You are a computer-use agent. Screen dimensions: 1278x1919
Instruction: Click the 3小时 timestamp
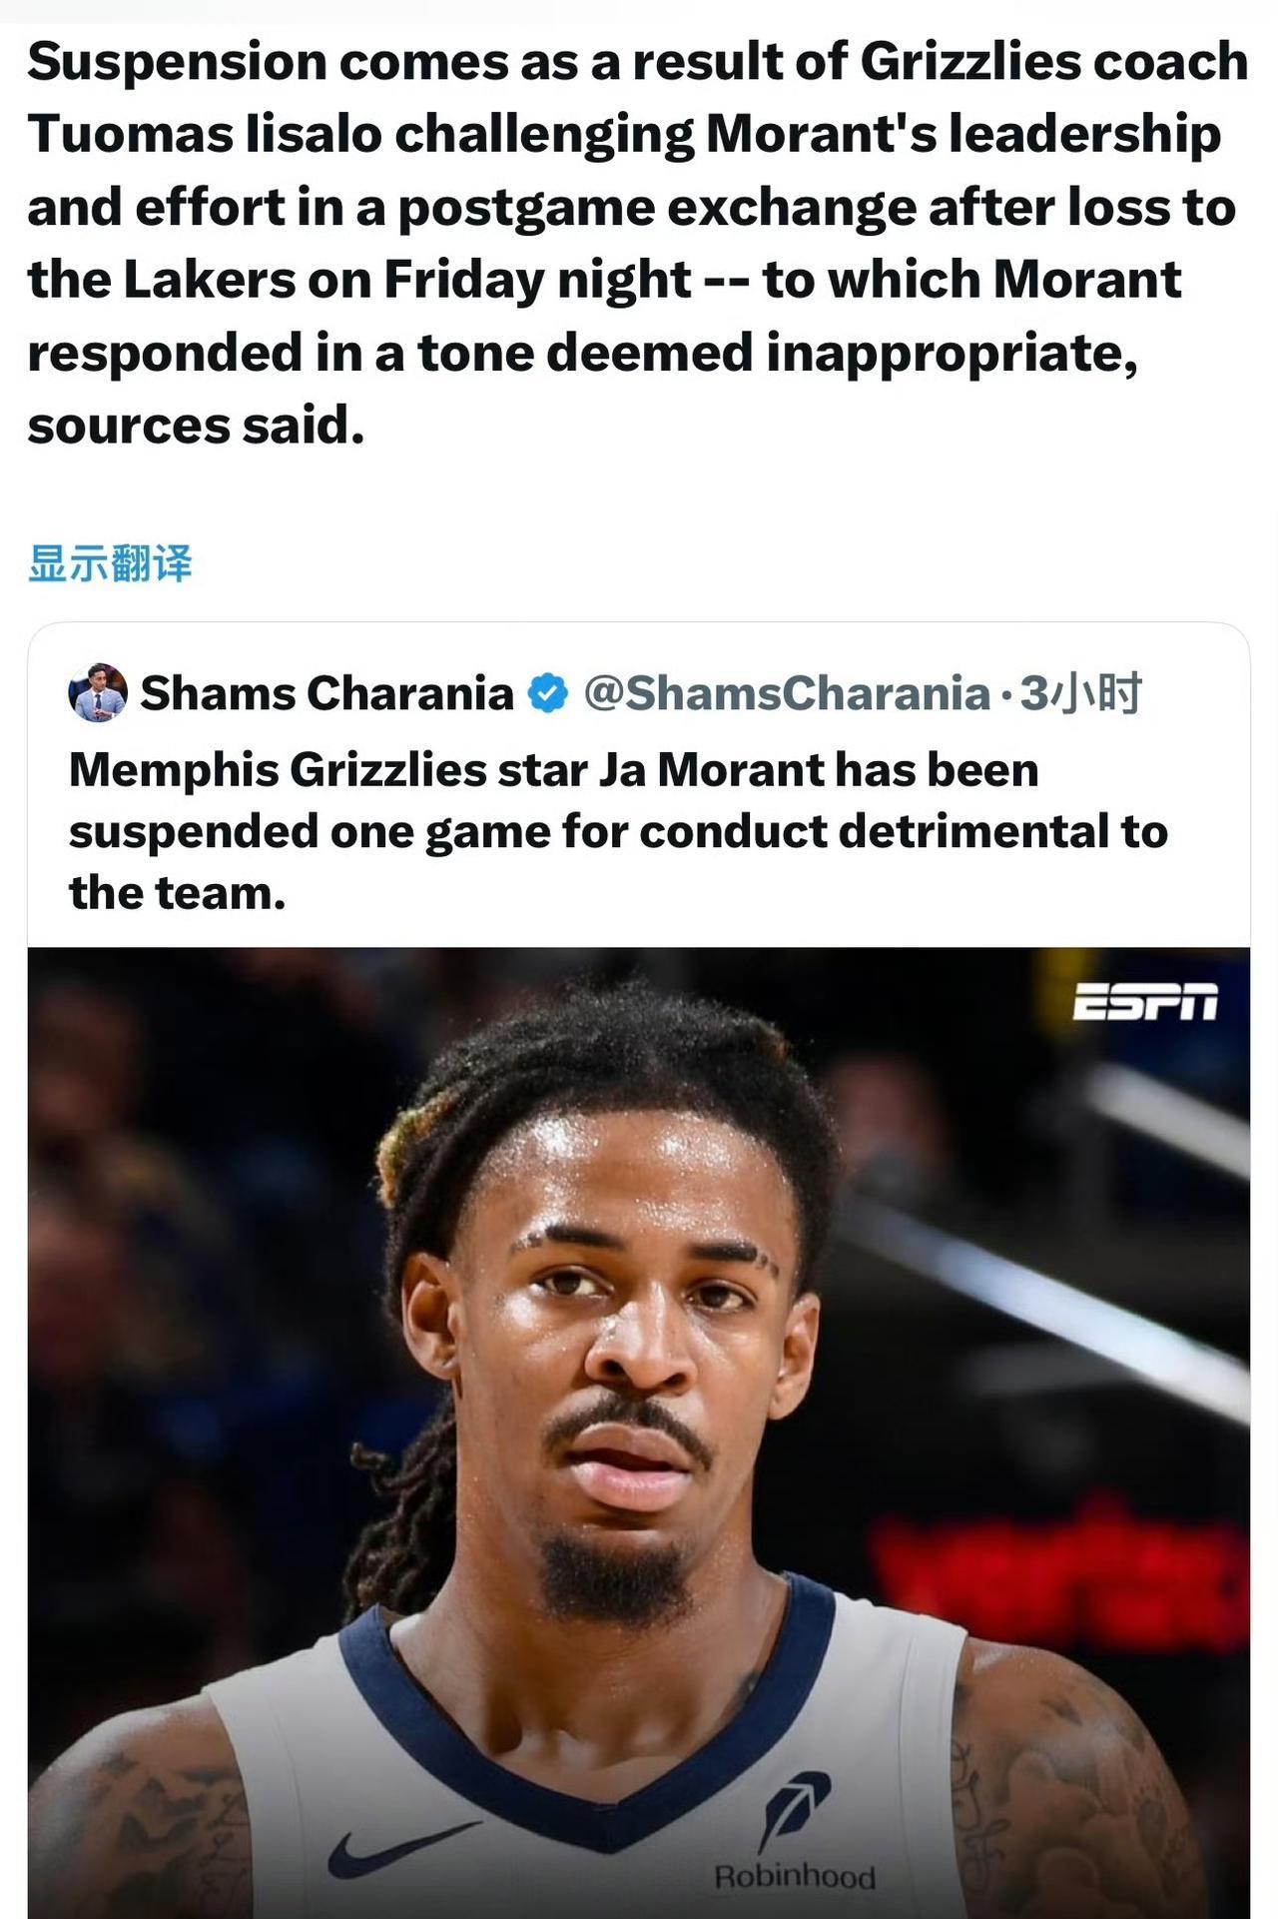coord(1080,693)
